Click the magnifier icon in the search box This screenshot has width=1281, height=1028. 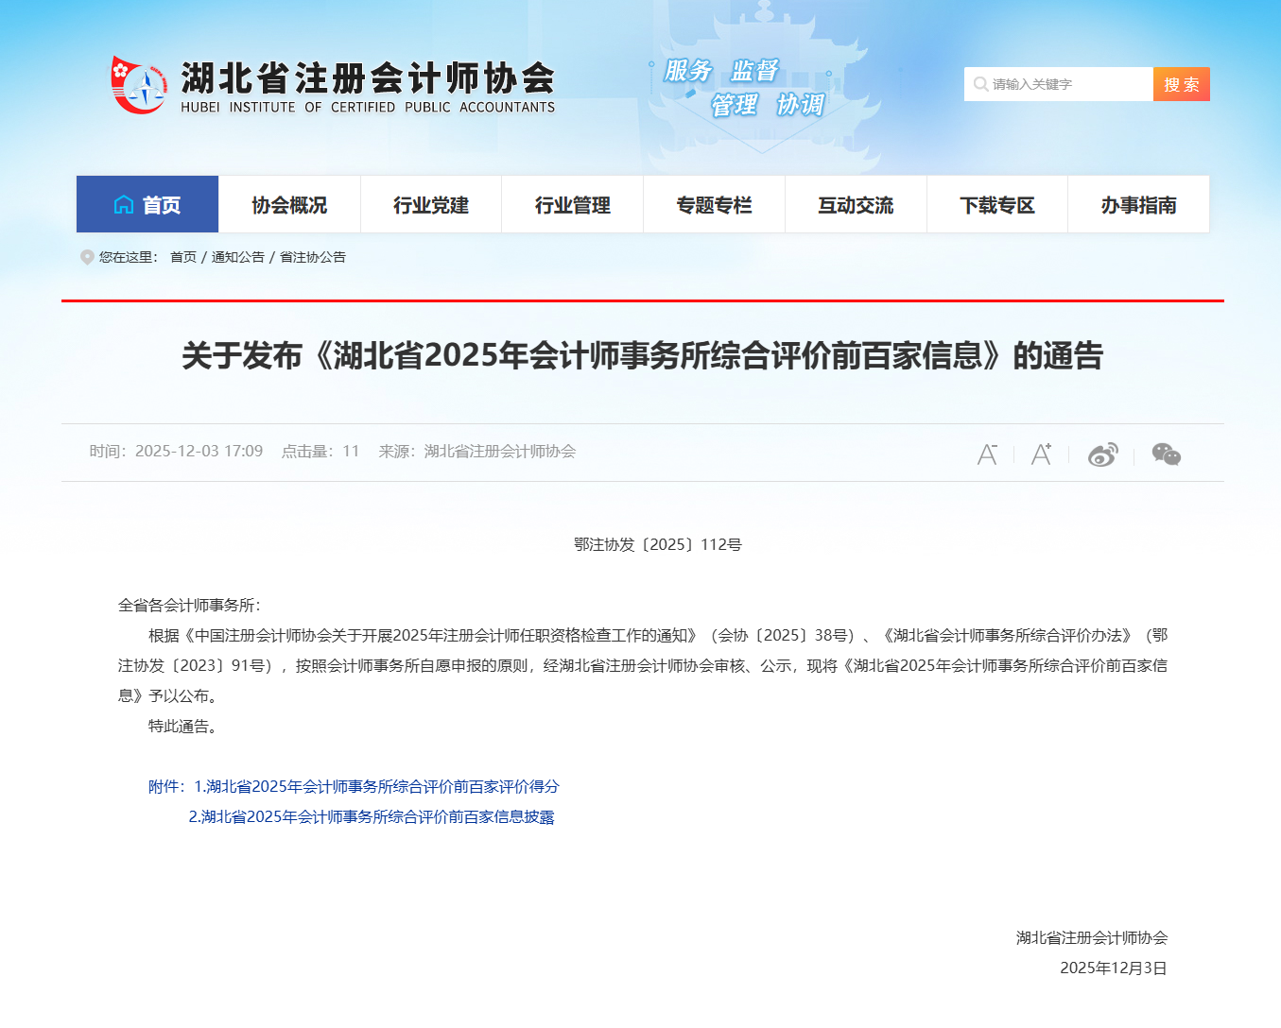point(980,83)
